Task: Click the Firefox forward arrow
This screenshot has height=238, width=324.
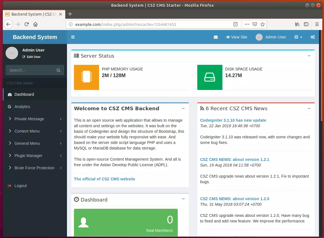Action: pos(18,24)
